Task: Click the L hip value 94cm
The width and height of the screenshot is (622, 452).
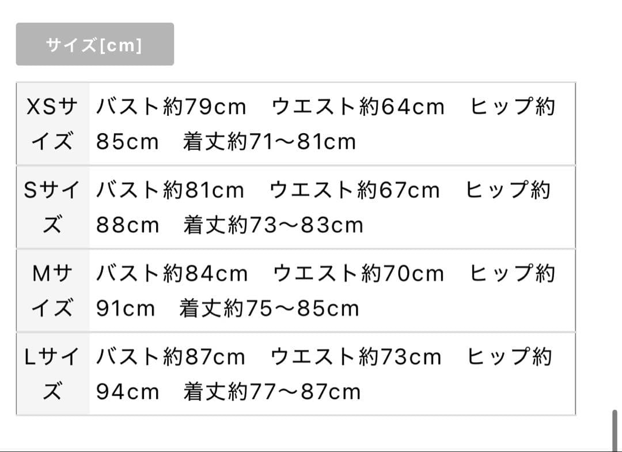Action: click(x=128, y=392)
